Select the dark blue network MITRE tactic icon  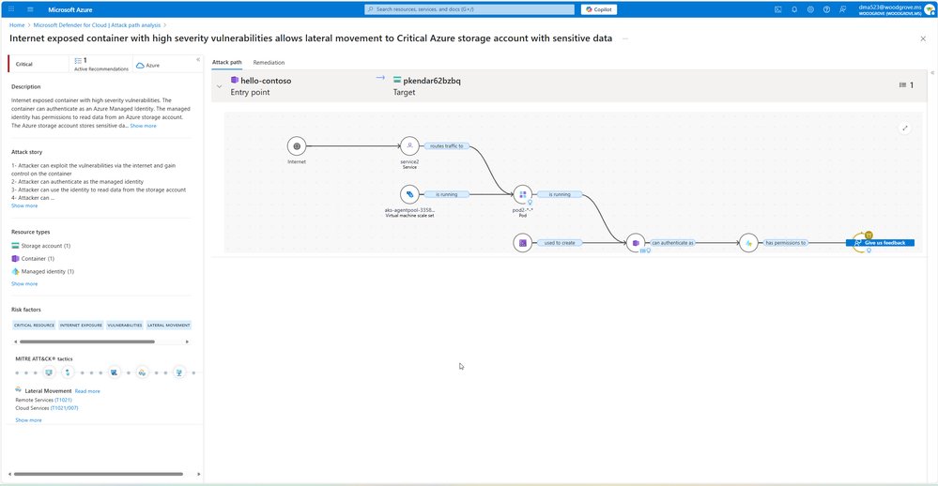[x=115, y=372]
